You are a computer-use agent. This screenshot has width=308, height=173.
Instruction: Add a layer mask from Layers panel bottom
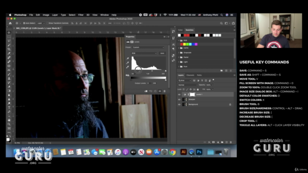coord(214,142)
